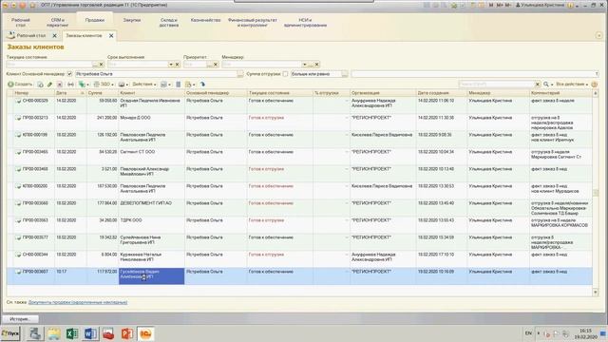Viewport: 608px width, 342px height.
Task: Click the История button
Action: pyautogui.click(x=20, y=319)
